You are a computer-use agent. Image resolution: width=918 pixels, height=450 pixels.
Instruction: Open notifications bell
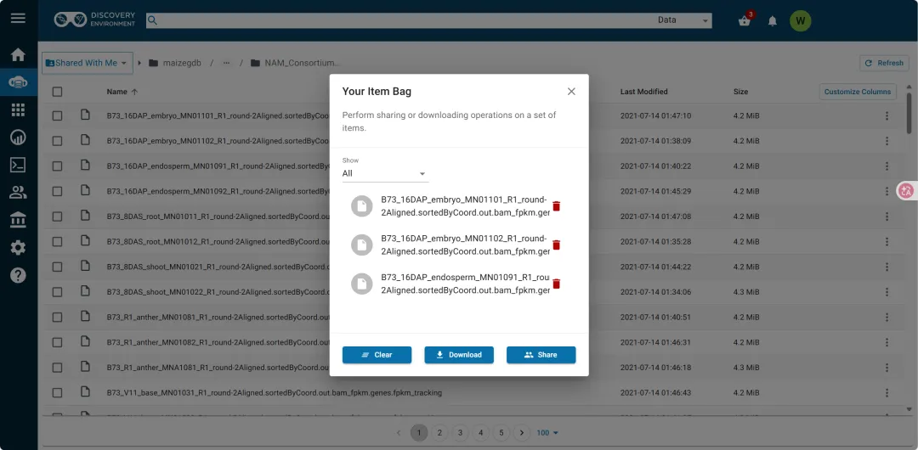click(772, 22)
